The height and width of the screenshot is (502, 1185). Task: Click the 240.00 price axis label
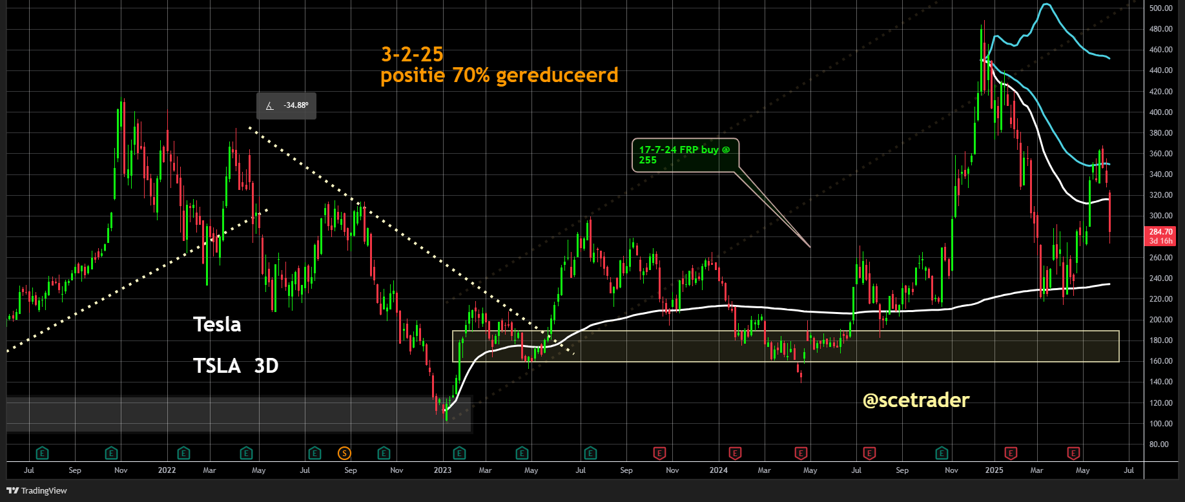tap(1160, 278)
